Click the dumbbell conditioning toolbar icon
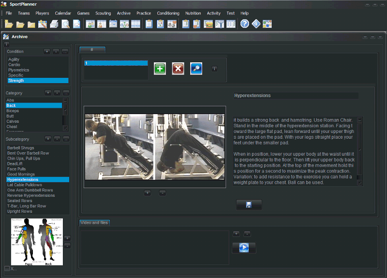 pyautogui.click(x=172, y=24)
